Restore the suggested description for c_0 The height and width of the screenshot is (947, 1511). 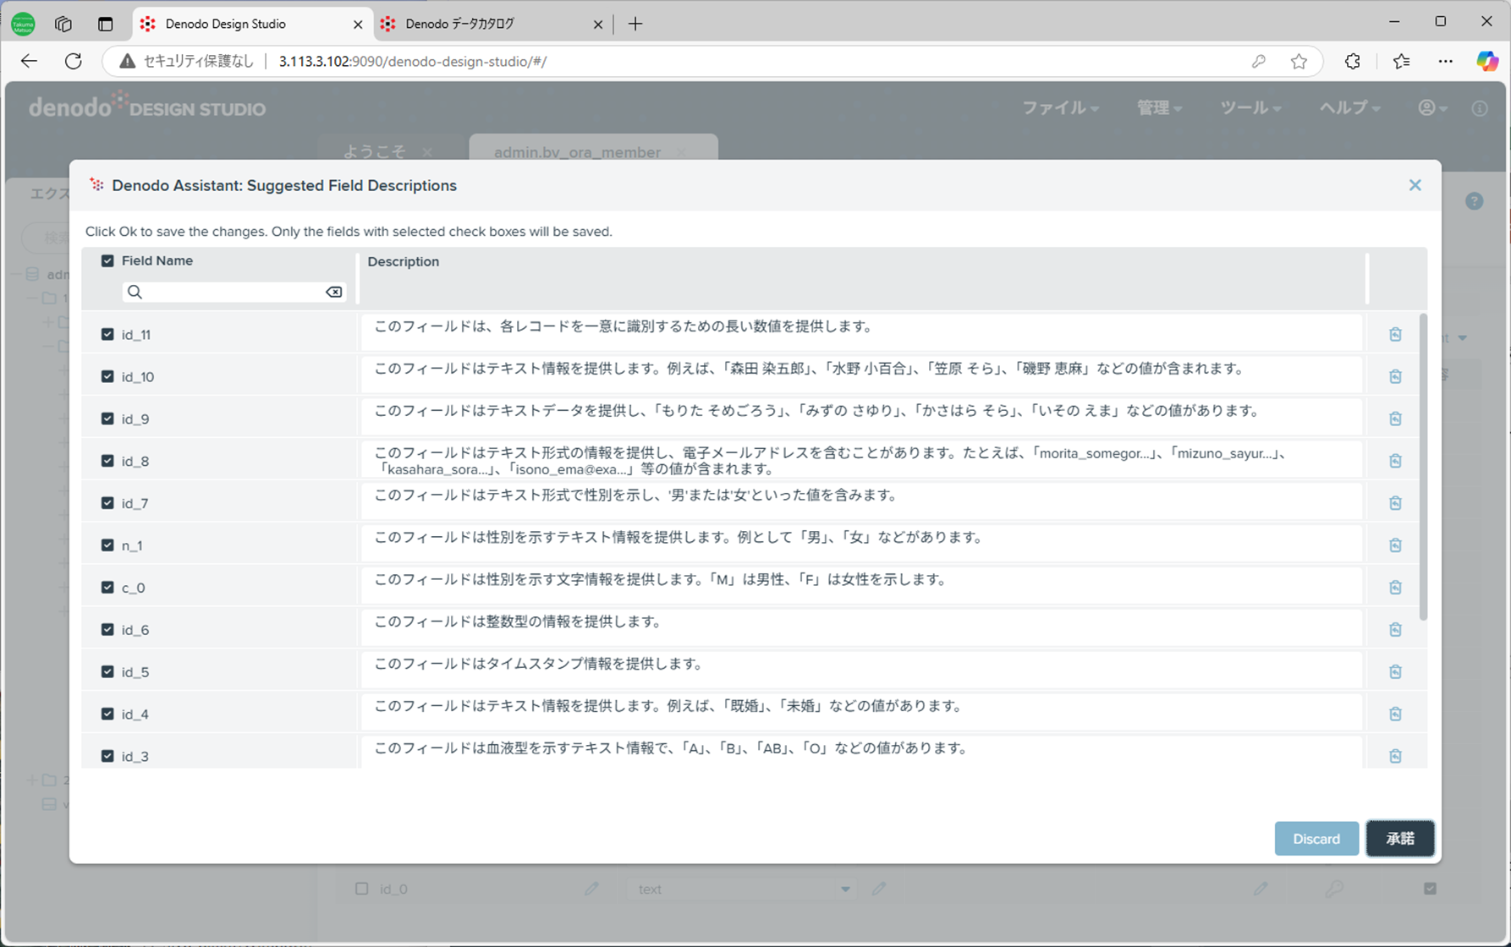(x=1394, y=587)
